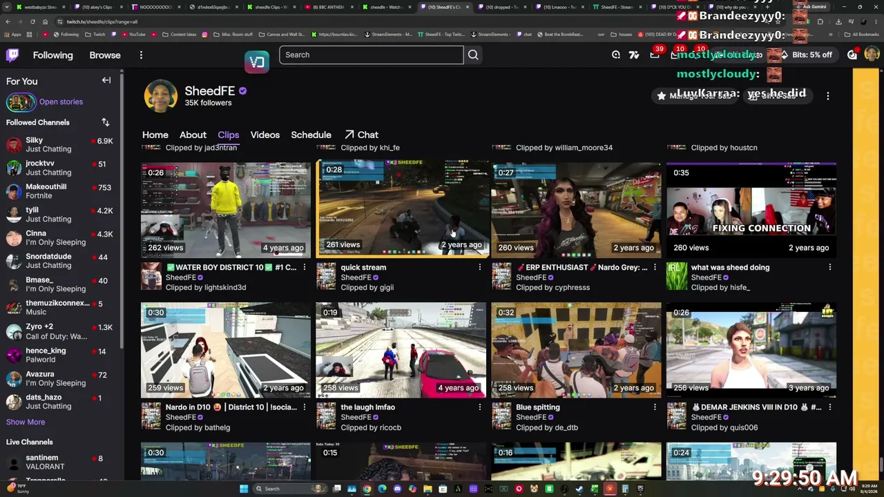Play the Nardo in D10 clip thumbnail

[x=226, y=350]
